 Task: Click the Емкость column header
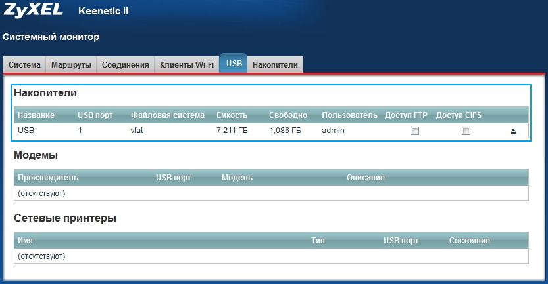pos(232,115)
